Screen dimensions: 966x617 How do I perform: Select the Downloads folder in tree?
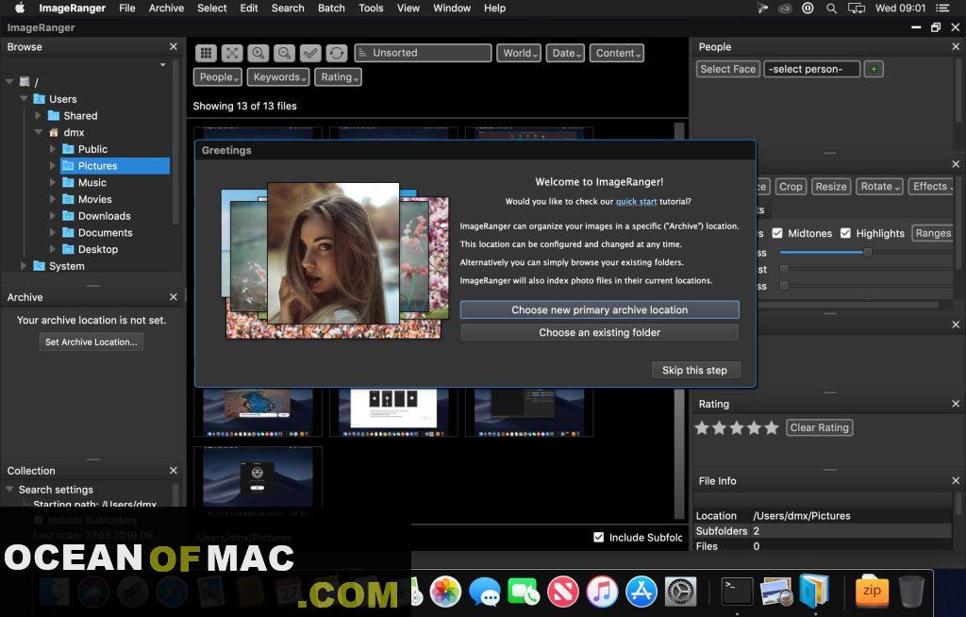click(104, 216)
